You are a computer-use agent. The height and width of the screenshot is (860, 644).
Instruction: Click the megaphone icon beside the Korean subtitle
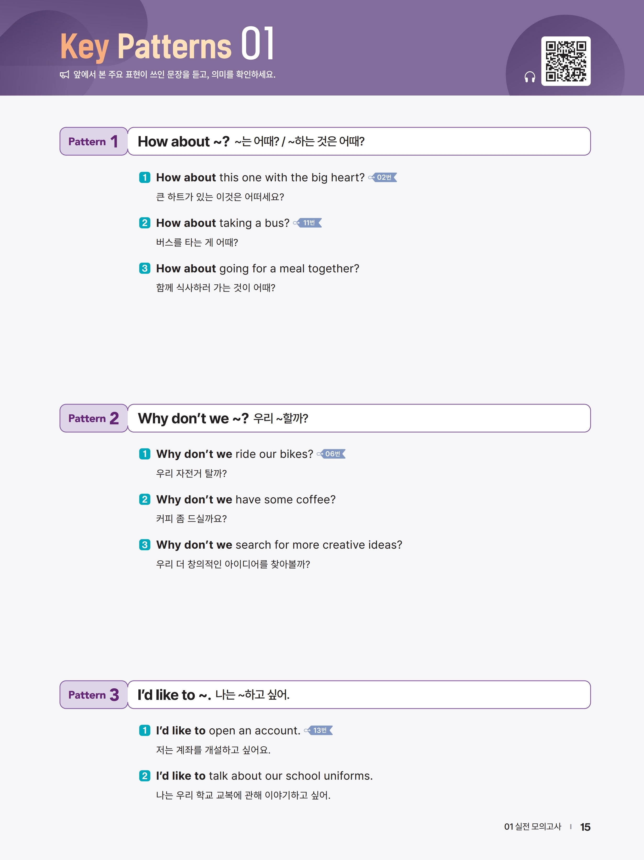[x=65, y=75]
